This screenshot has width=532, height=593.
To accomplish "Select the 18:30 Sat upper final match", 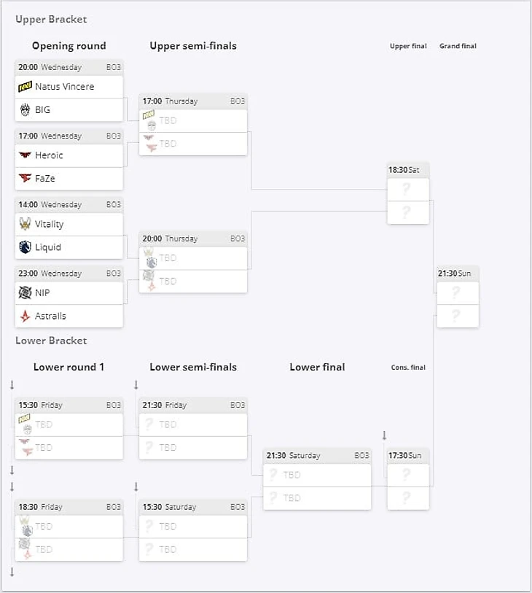I will pyautogui.click(x=408, y=170).
